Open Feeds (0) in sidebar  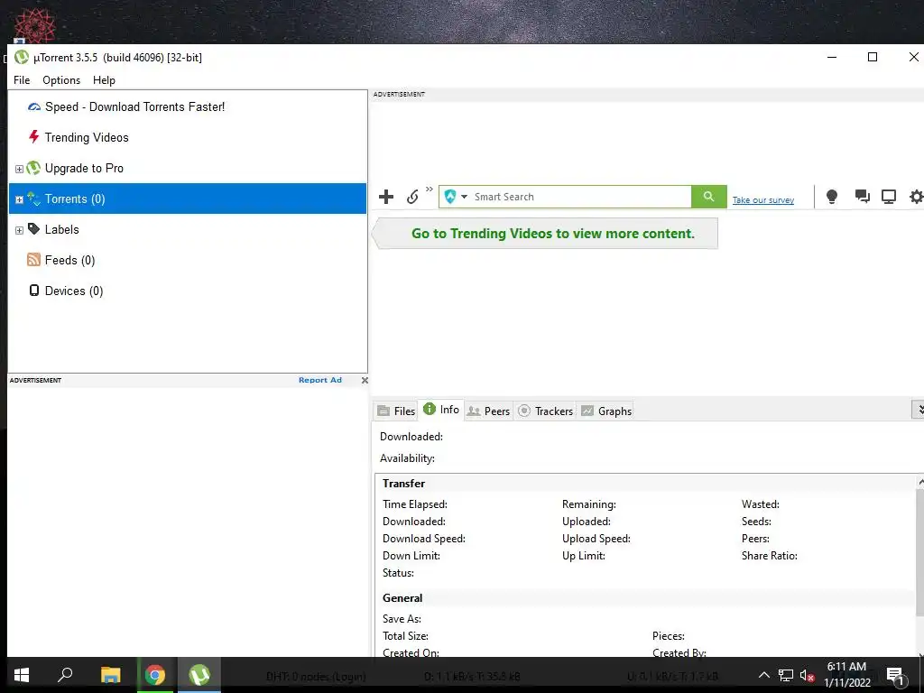click(x=69, y=260)
